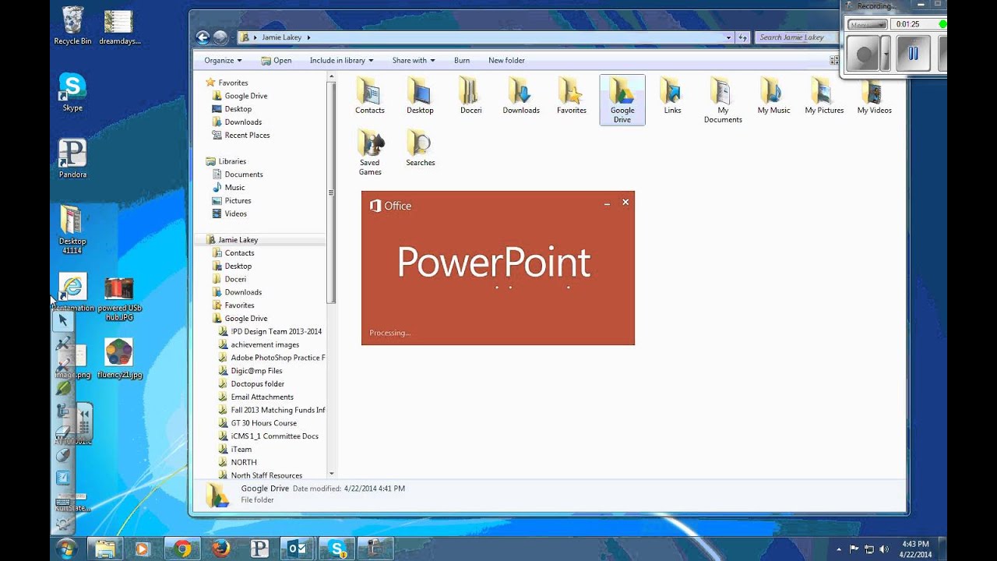
Task: Click the New folder button
Action: [506, 60]
